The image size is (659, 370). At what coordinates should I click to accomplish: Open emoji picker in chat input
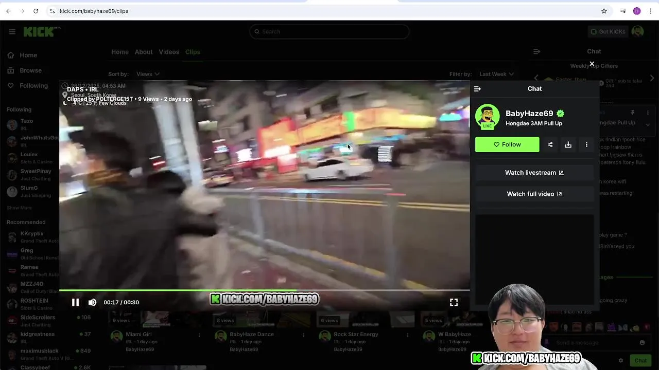642,343
